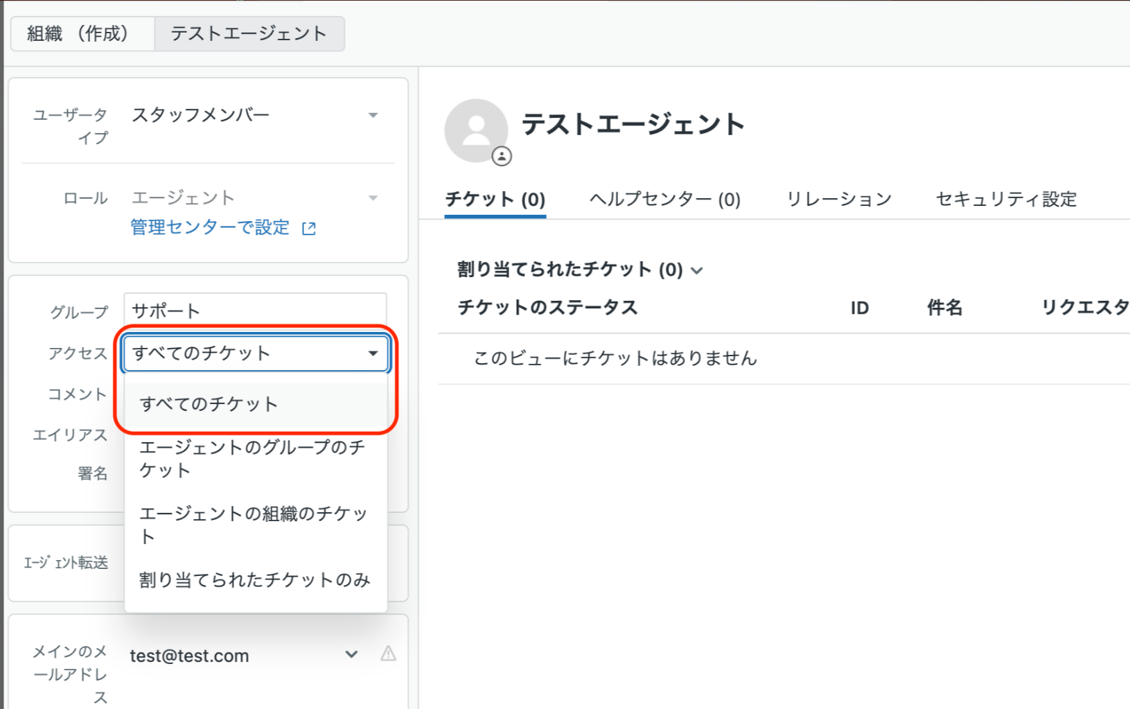This screenshot has height=709, width=1130.
Task: Open the セキュリティ設定 tab
Action: tap(1007, 200)
